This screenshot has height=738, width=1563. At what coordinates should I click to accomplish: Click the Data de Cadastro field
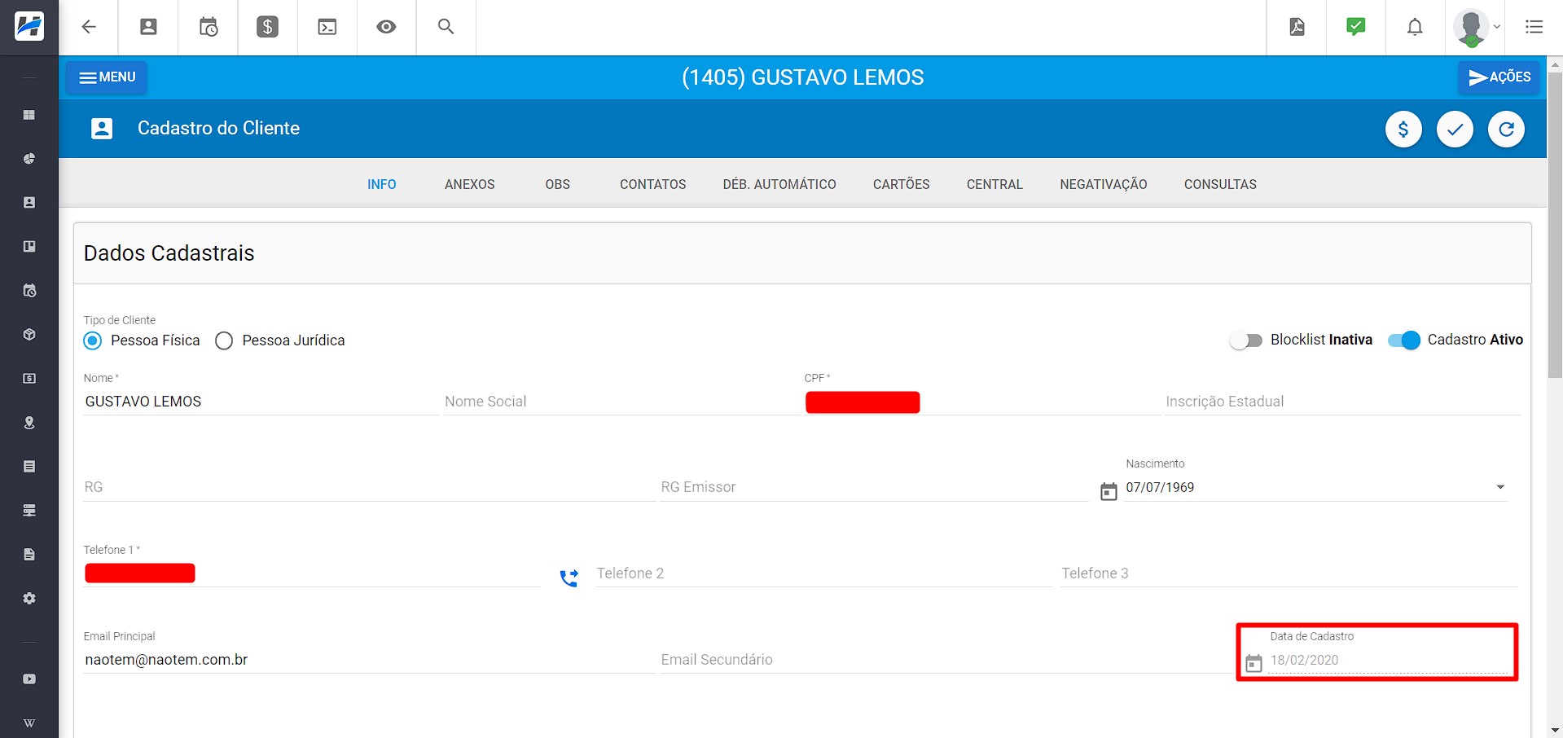1388,660
